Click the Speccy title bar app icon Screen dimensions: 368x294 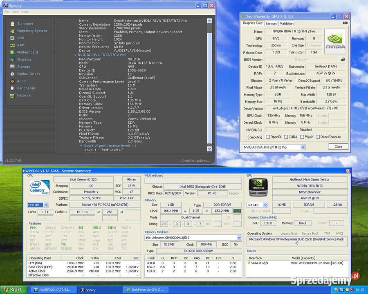pos(6,5)
